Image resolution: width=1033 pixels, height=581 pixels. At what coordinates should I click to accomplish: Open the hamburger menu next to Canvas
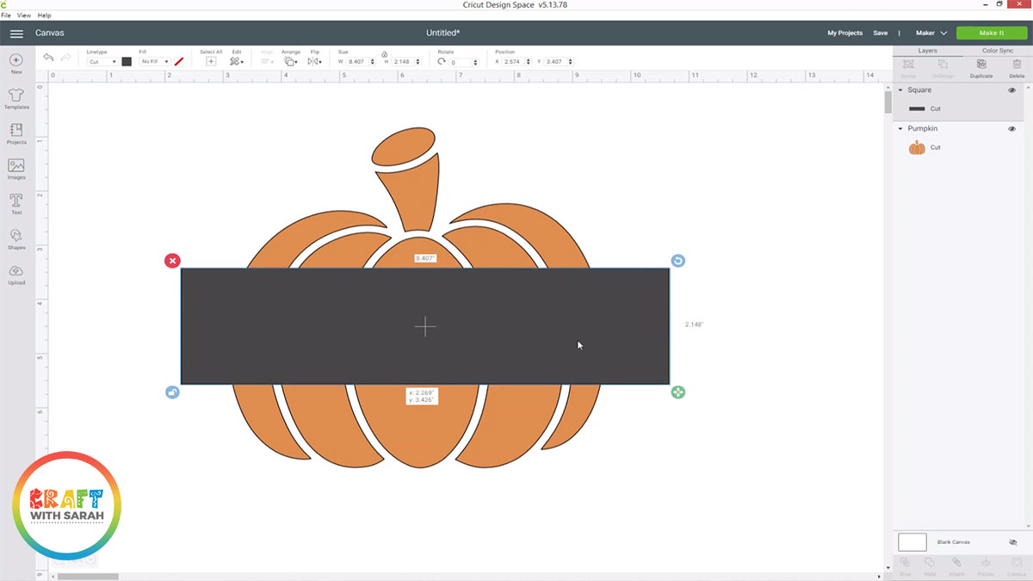(x=16, y=34)
